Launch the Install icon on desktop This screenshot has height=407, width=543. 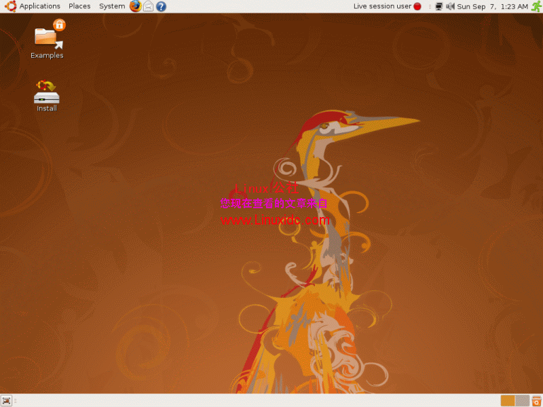click(46, 92)
